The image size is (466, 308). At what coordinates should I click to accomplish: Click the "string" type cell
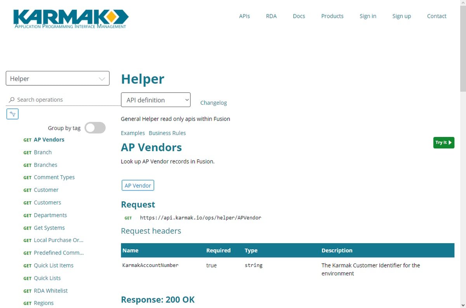(x=254, y=265)
